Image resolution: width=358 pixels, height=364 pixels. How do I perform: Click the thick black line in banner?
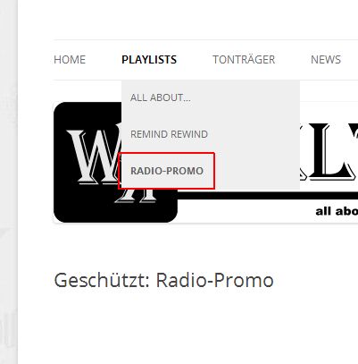click(x=268, y=196)
